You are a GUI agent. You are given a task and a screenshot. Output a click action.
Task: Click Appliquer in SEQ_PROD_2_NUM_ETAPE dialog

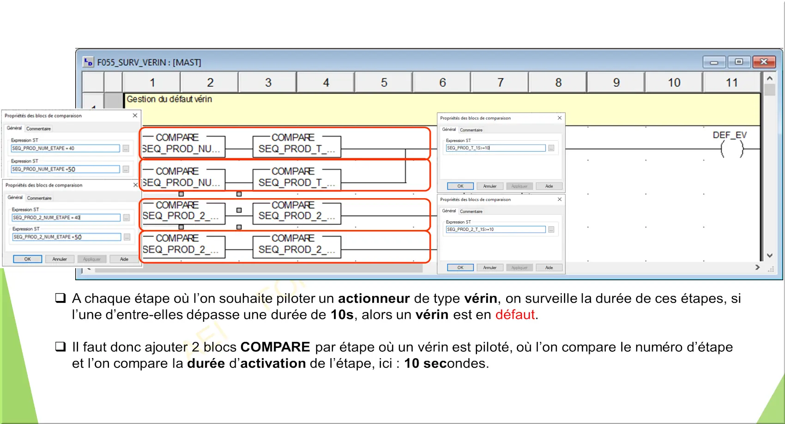pos(92,259)
